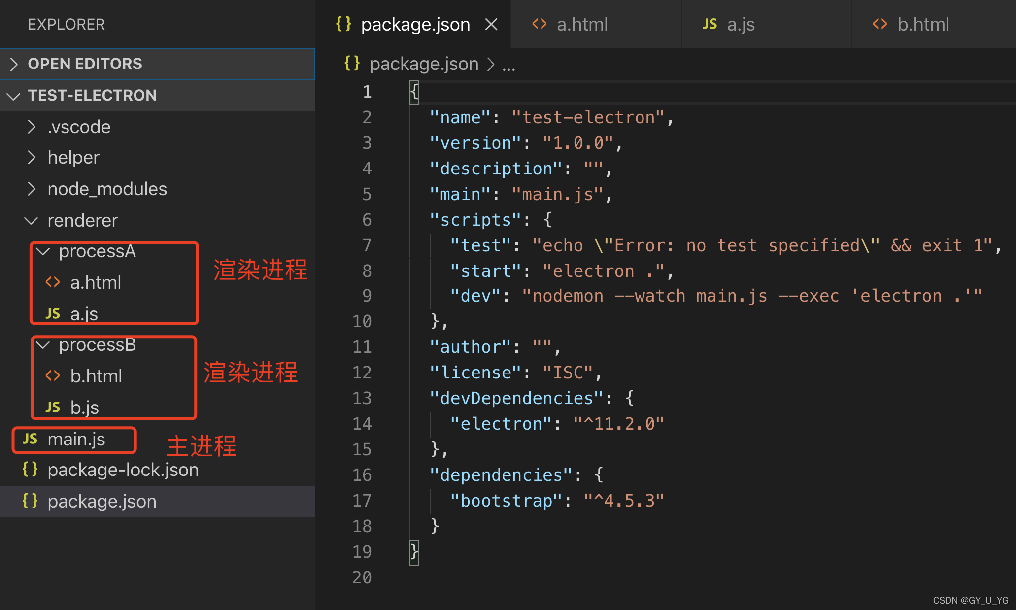This screenshot has width=1016, height=610.
Task: Expand the node_modules folder chevron
Action: point(32,189)
